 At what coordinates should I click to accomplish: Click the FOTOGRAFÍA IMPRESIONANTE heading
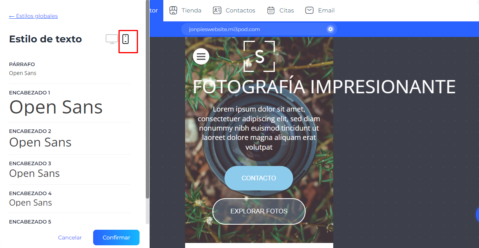[x=324, y=87]
